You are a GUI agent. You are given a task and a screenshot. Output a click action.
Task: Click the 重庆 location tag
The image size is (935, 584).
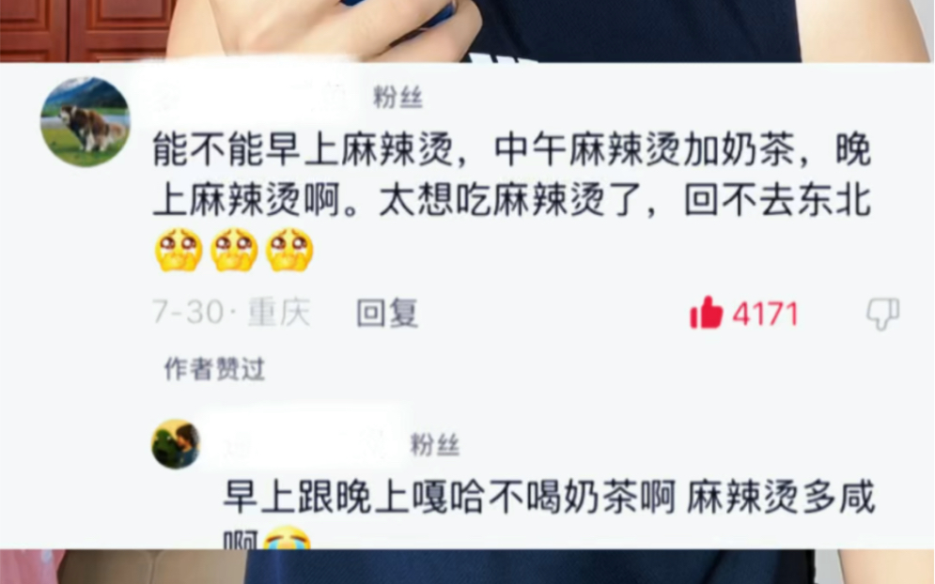[x=279, y=313]
